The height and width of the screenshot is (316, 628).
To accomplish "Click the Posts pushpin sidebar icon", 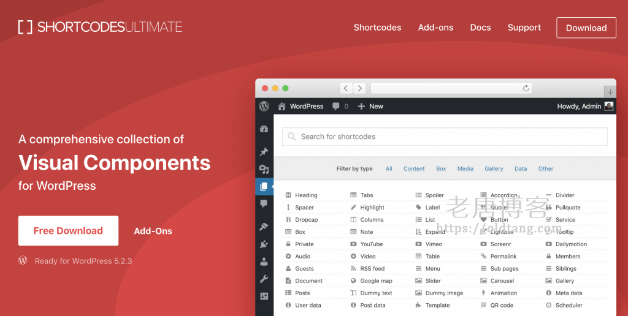I will click(264, 152).
